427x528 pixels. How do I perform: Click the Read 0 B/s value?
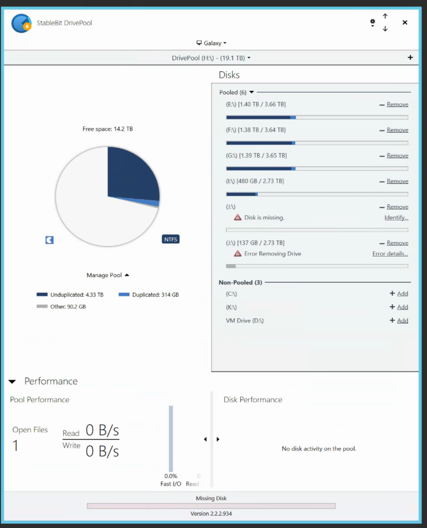102,430
